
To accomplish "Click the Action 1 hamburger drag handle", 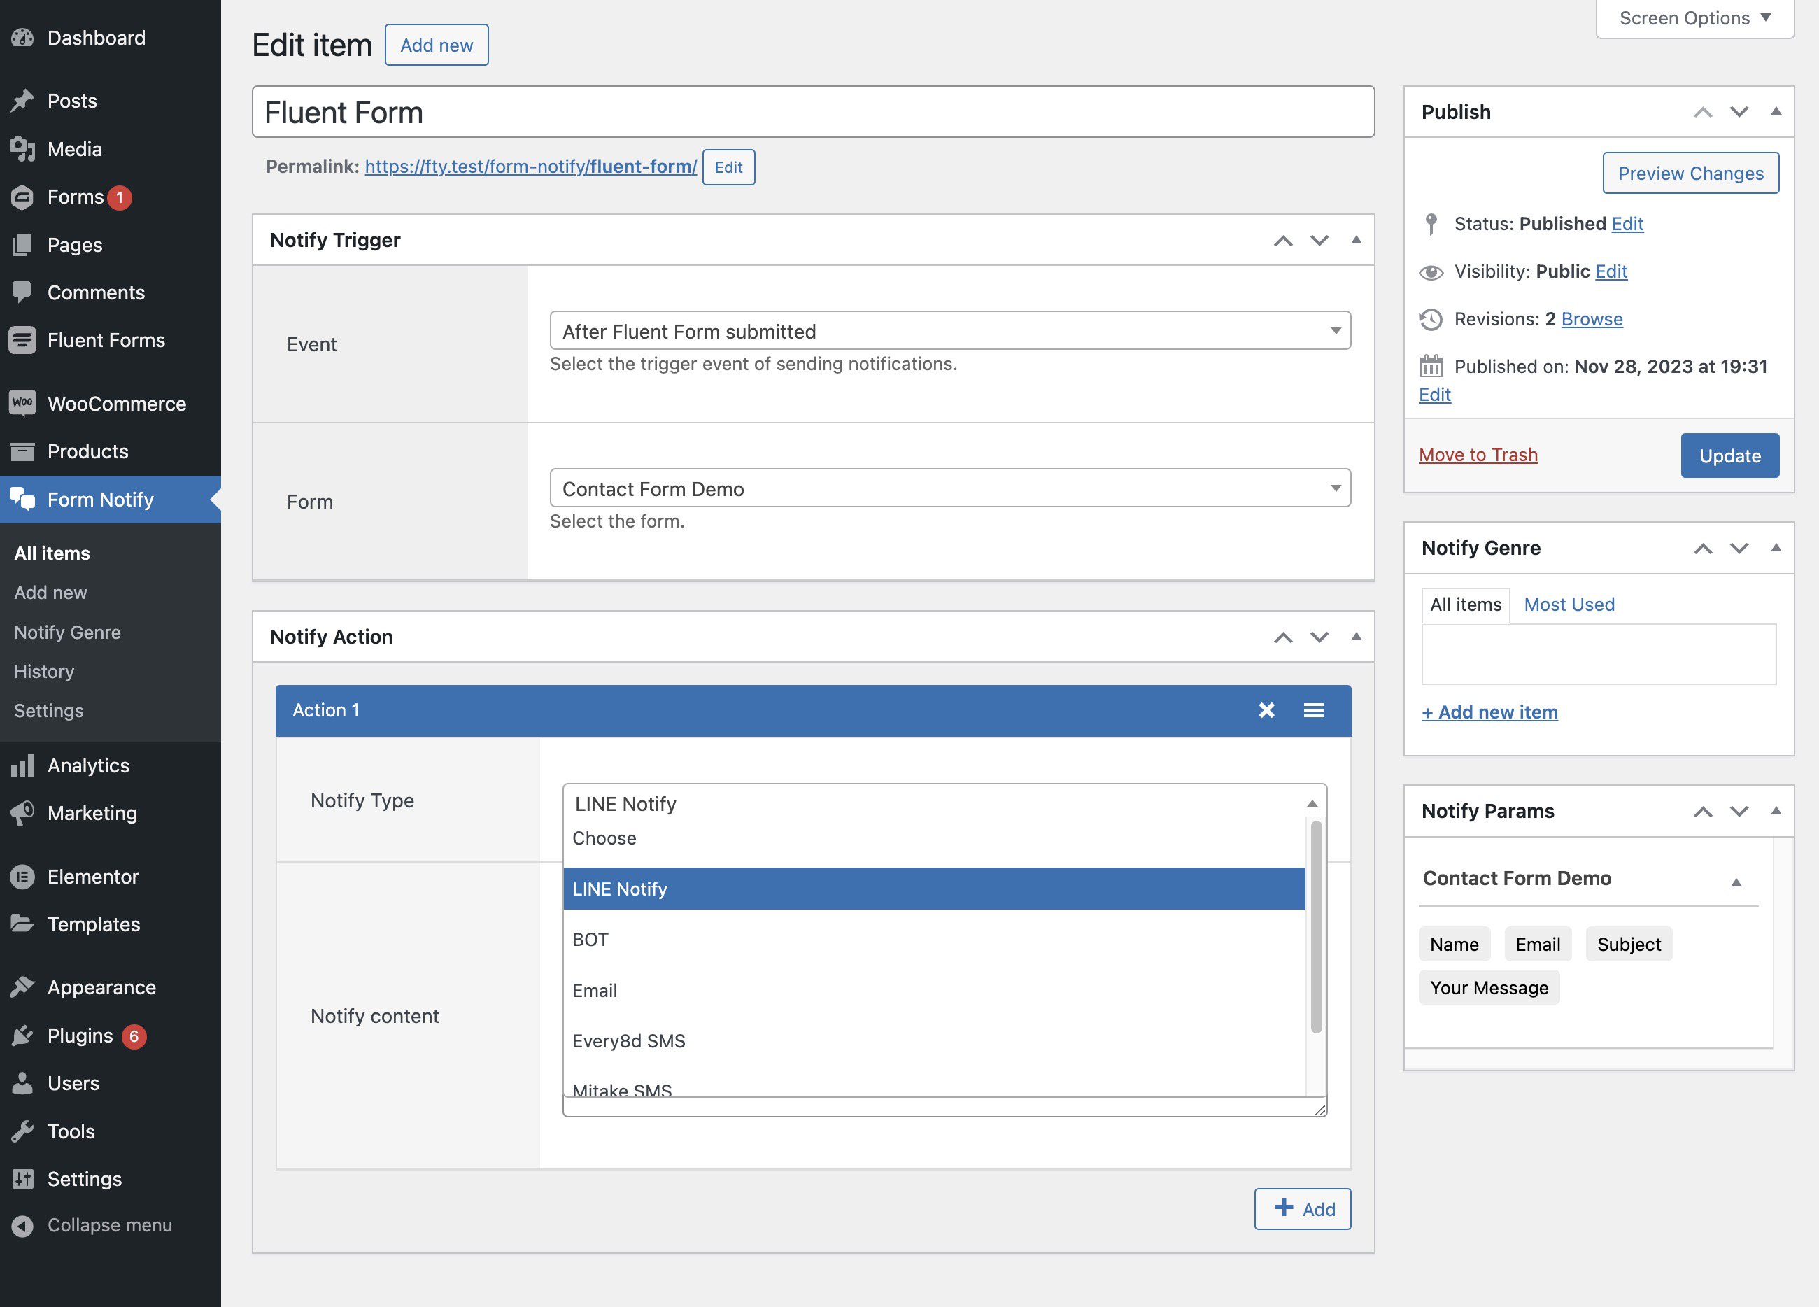I will point(1314,710).
